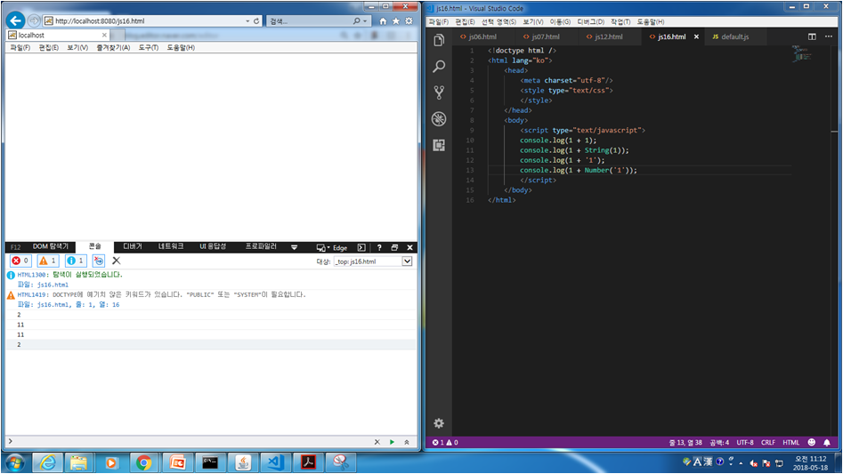Open the IE tools gear icon
This screenshot has height=474, width=843.
[x=409, y=21]
